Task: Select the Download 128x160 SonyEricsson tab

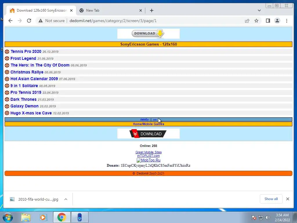Action: coord(41,10)
